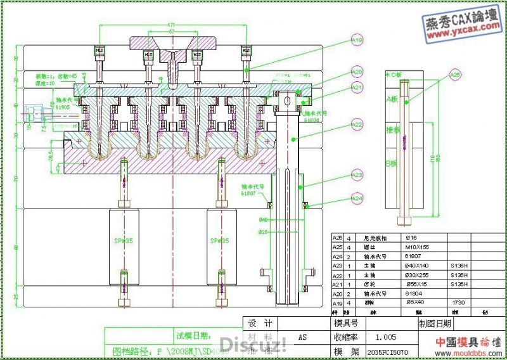507x360 pixels.
Task: Click the www.yxcax.com watermark link
Action: pyautogui.click(x=461, y=29)
